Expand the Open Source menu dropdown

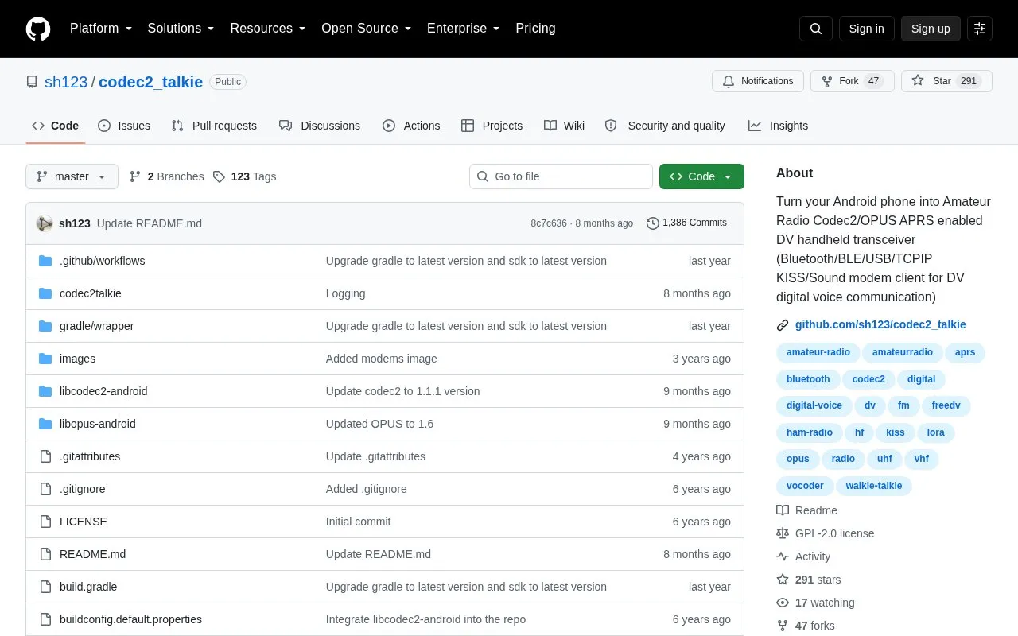[366, 29]
